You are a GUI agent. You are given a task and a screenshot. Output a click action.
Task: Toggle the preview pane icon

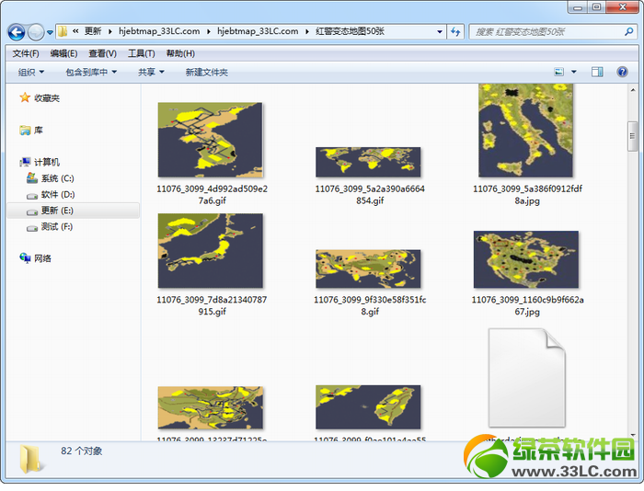pyautogui.click(x=597, y=72)
